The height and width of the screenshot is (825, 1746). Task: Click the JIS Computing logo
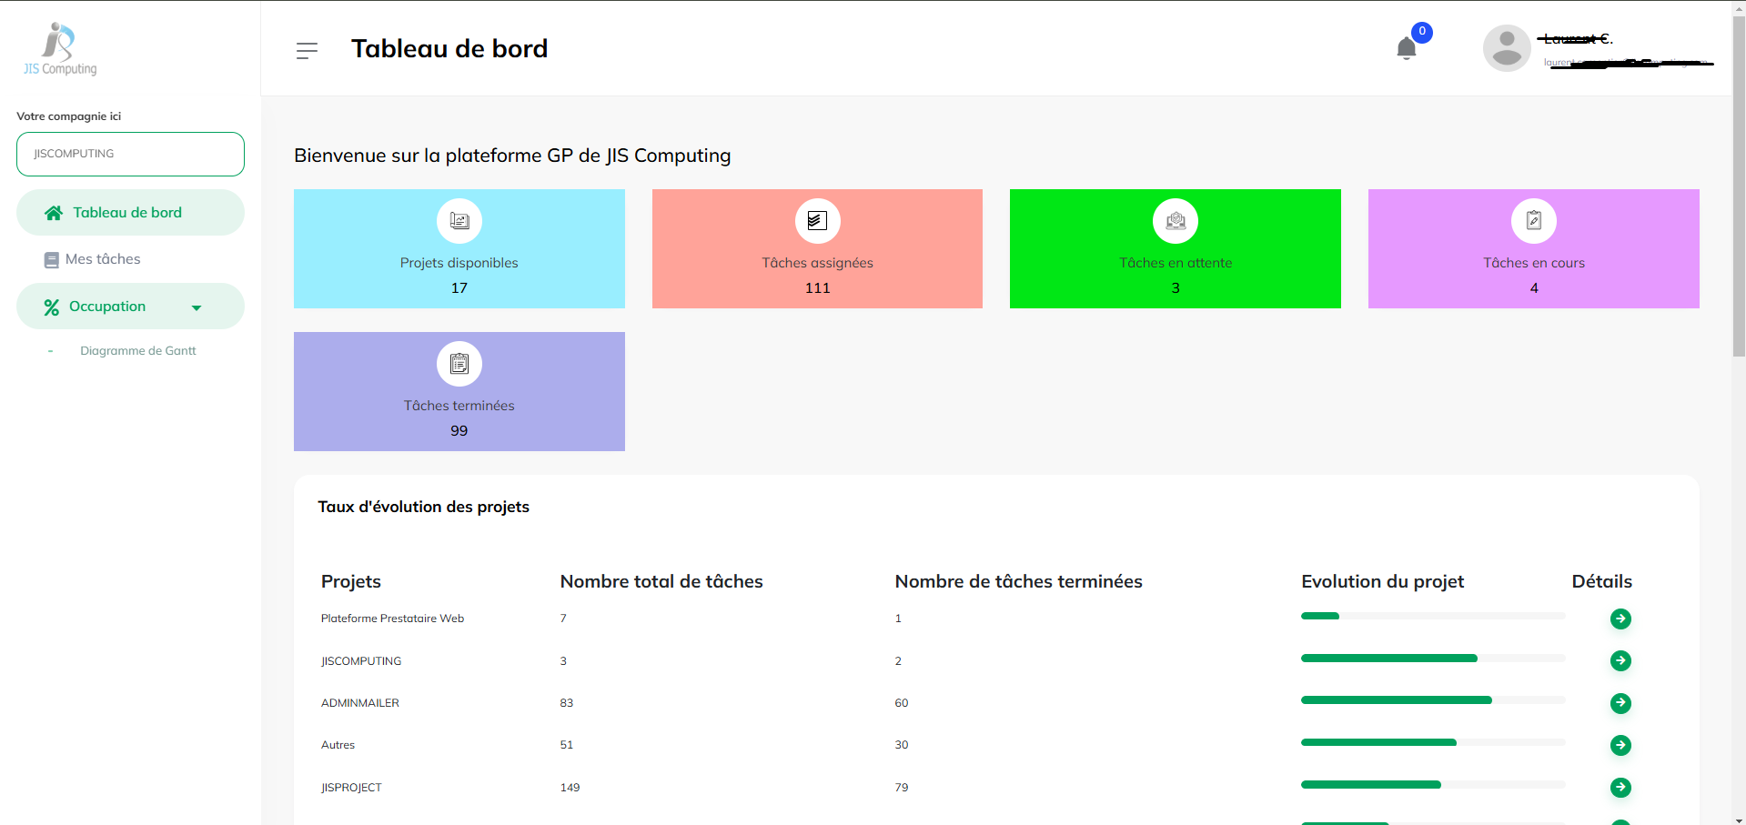tap(60, 49)
